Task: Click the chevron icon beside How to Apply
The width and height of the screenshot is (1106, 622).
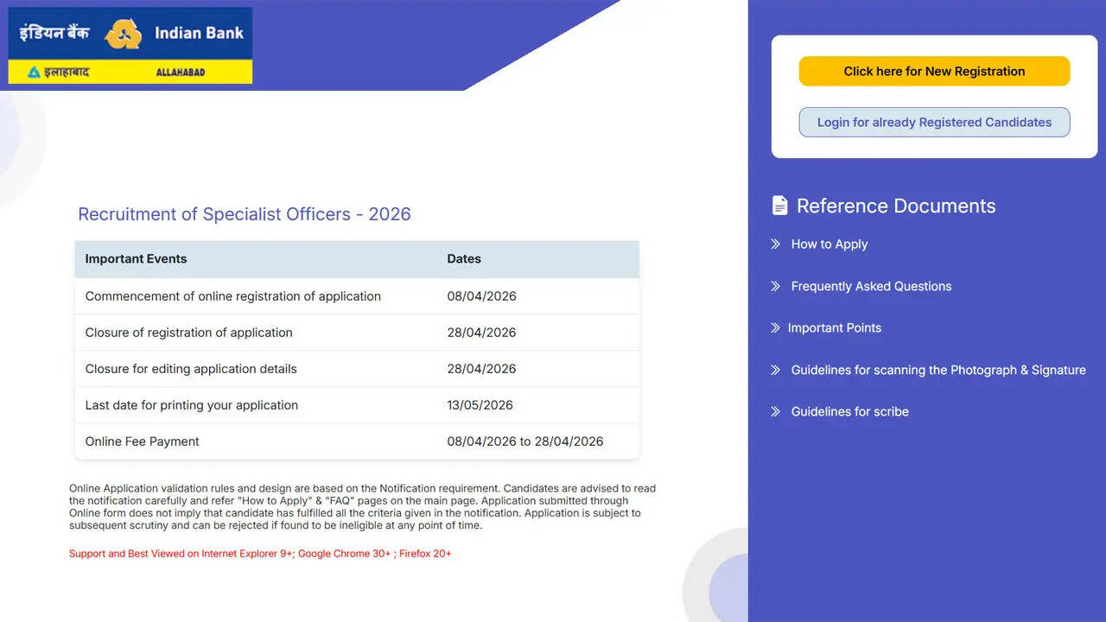Action: coord(776,244)
